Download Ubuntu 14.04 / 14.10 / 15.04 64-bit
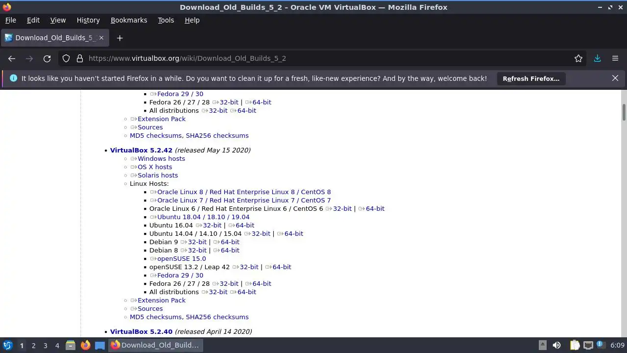Image resolution: width=627 pixels, height=353 pixels. 290,233
